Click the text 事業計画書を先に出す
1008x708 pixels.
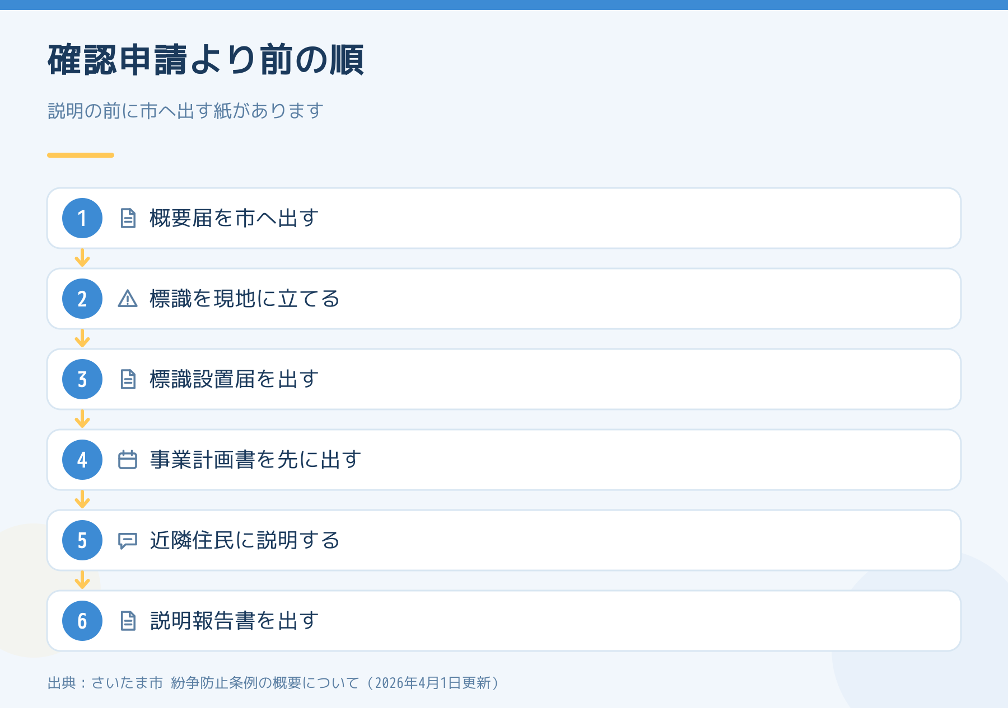pyautogui.click(x=255, y=460)
